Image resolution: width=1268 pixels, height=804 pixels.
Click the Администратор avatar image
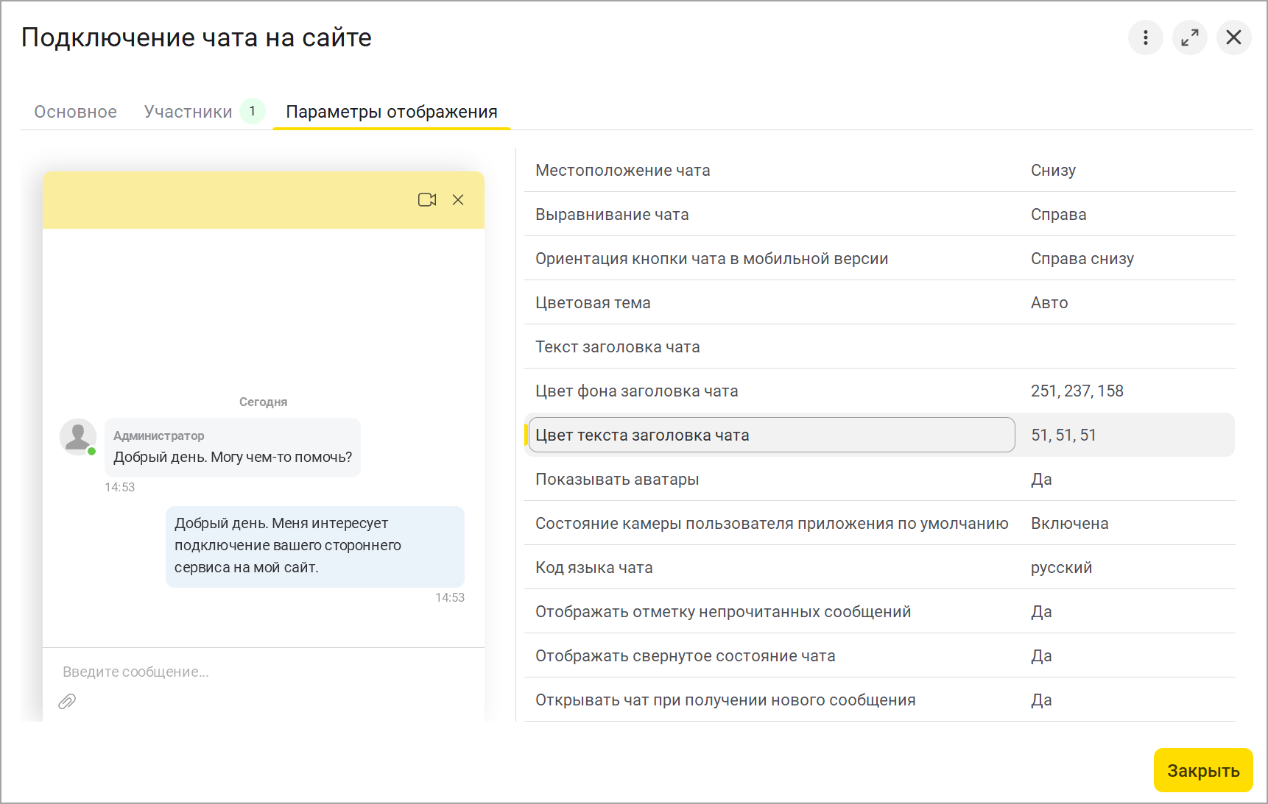77,437
